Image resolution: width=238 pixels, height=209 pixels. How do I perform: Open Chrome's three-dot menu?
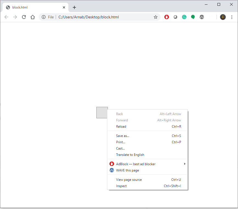click(232, 17)
